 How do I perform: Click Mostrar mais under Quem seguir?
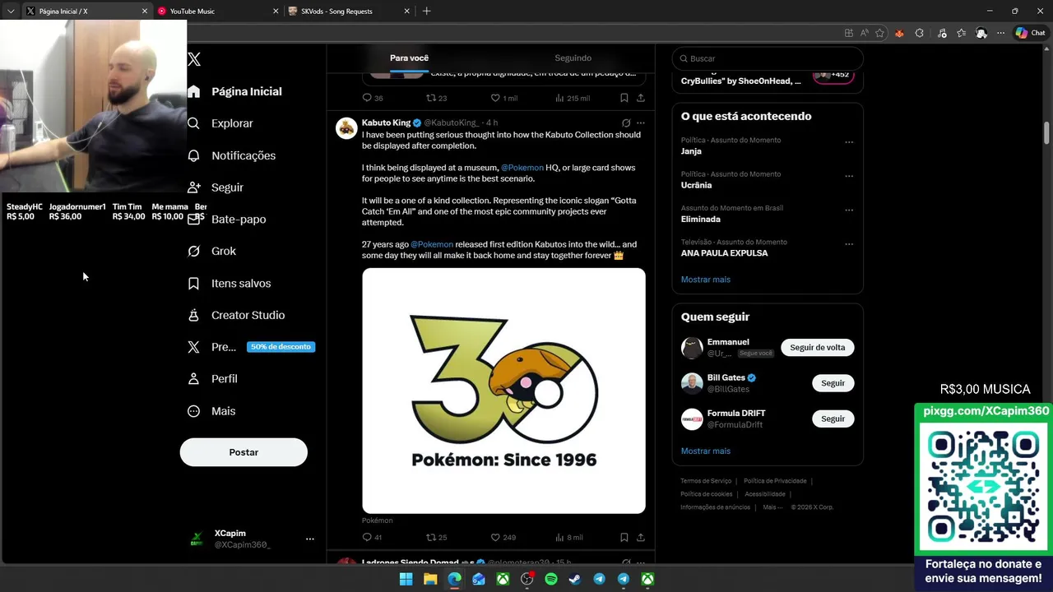(705, 451)
